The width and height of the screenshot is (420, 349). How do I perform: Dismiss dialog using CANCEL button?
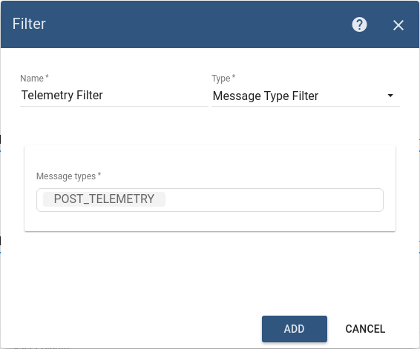coord(365,329)
